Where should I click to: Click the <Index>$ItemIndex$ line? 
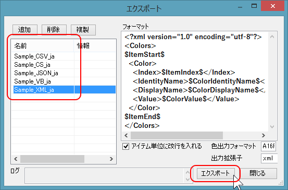(x=184, y=73)
